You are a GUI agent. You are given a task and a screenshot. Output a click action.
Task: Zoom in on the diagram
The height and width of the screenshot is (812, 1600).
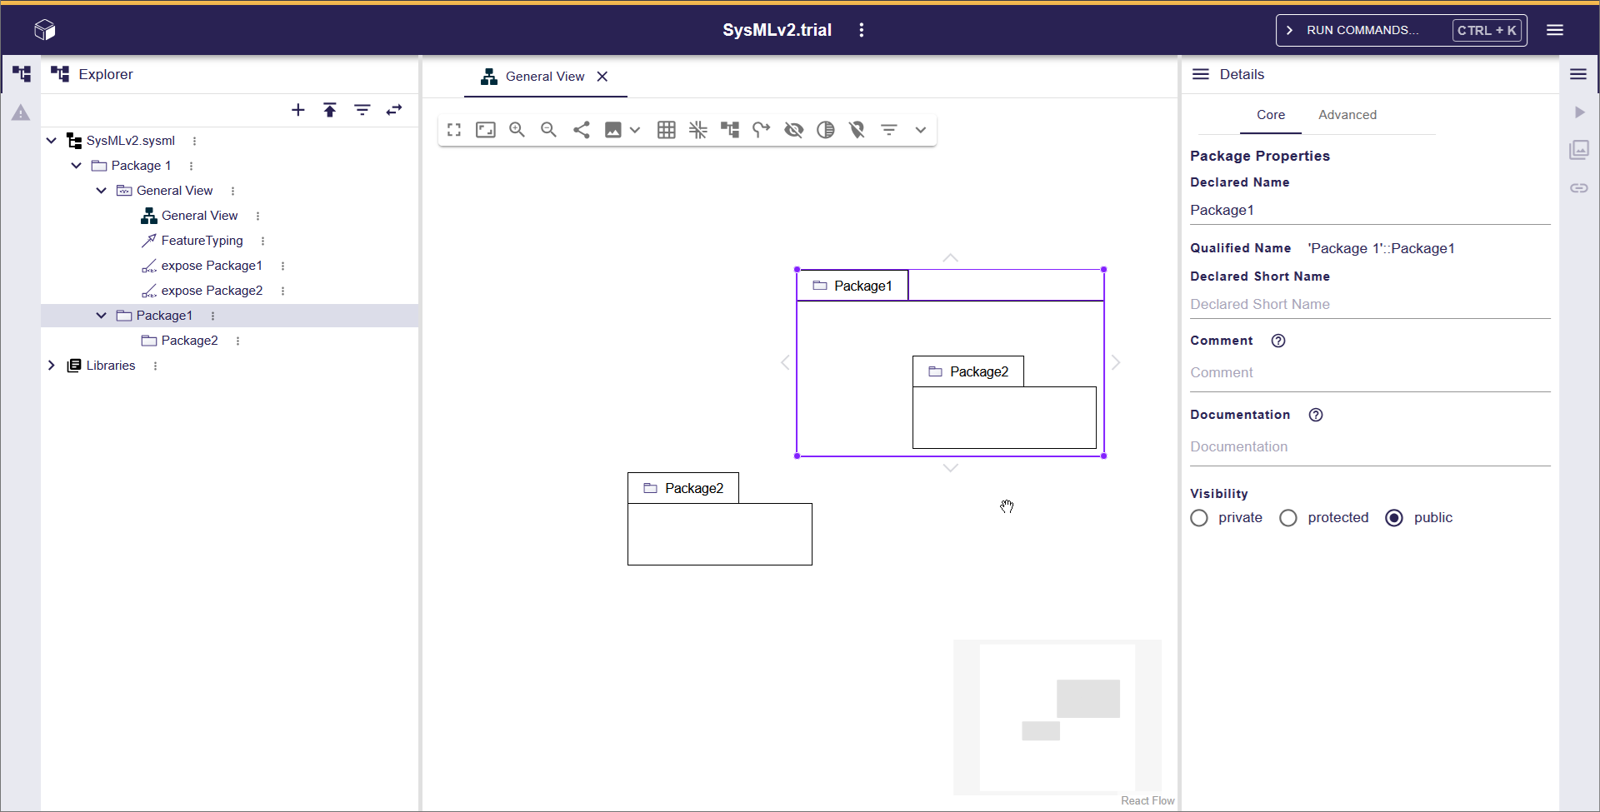point(517,130)
